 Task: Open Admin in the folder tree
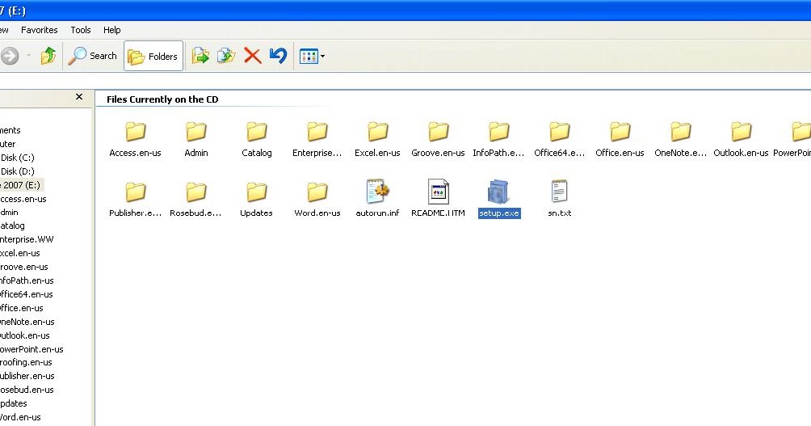[x=10, y=213]
